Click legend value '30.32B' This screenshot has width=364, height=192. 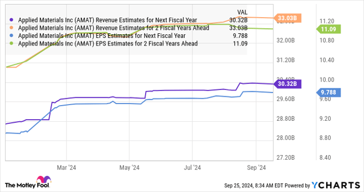238,20
